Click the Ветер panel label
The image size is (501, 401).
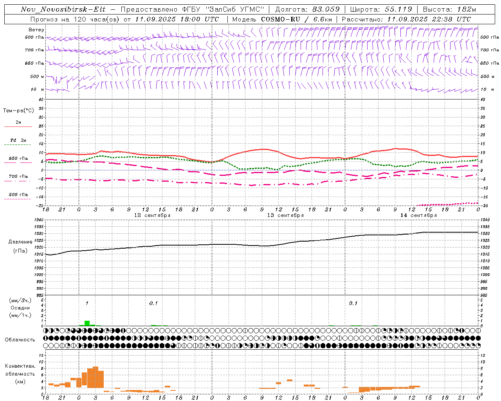(x=36, y=30)
